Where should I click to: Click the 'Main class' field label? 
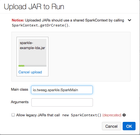[x=20, y=90]
